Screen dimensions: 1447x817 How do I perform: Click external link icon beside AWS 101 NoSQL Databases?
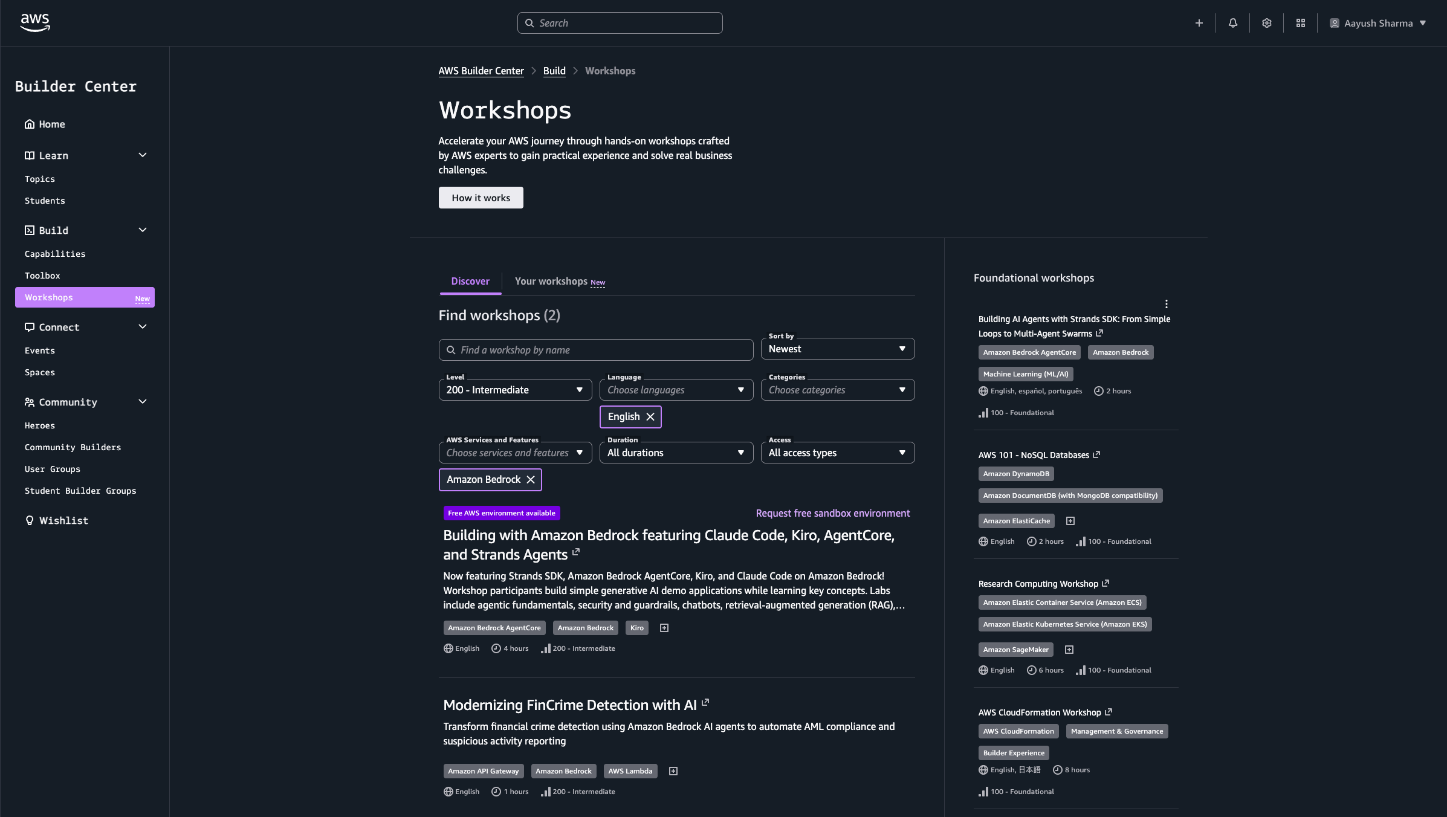tap(1096, 454)
